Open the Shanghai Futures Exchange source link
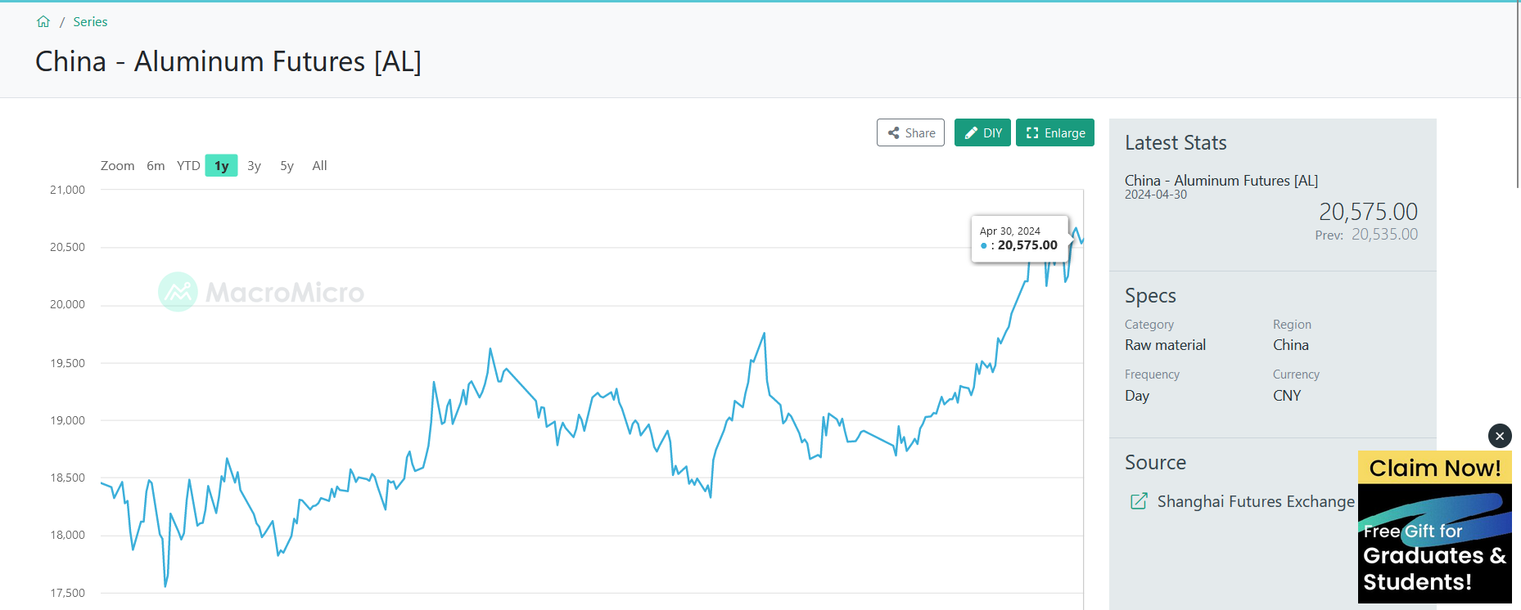The height and width of the screenshot is (610, 1521). tap(1255, 501)
